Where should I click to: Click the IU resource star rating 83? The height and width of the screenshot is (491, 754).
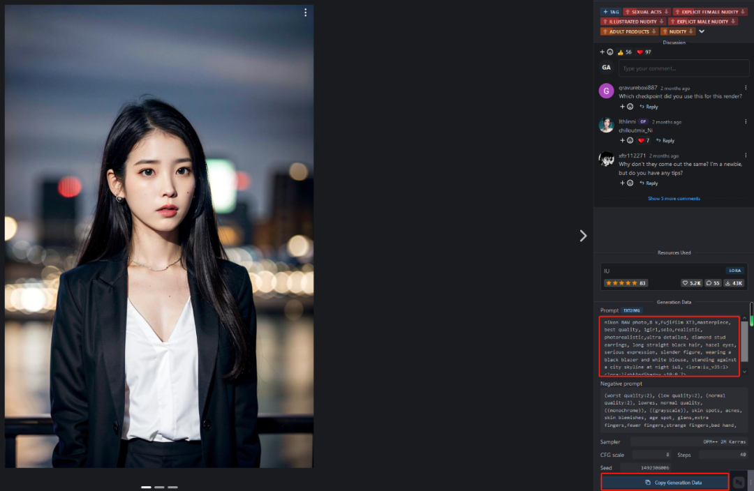[626, 283]
